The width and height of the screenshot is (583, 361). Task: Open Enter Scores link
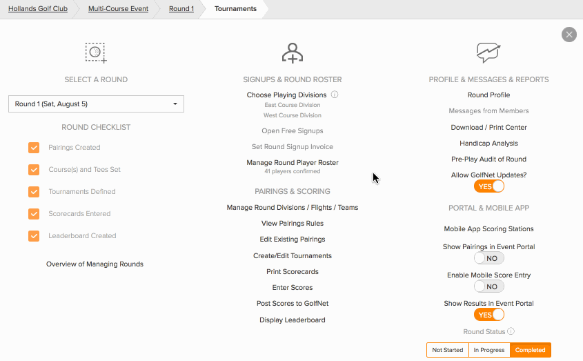coord(293,287)
